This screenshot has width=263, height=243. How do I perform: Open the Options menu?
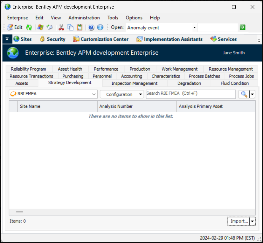(x=134, y=18)
